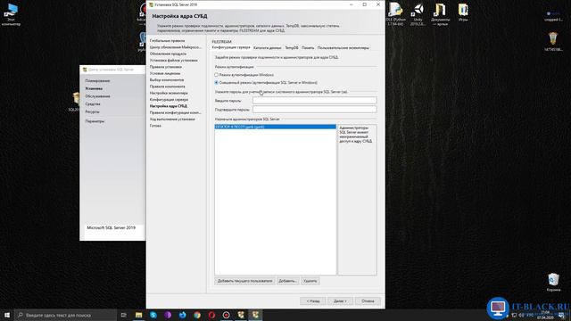
Task: Open Установка in SQL Server Installation Center
Action: tap(94, 88)
